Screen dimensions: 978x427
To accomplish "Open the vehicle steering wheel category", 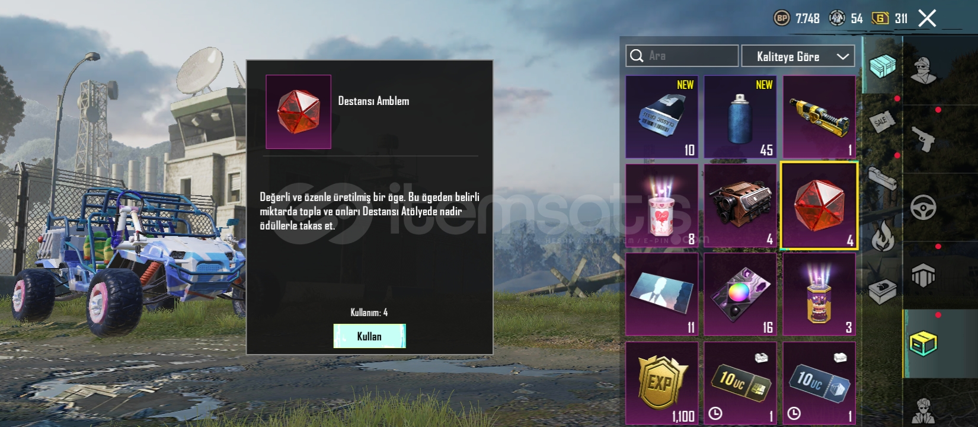I will pos(923,208).
